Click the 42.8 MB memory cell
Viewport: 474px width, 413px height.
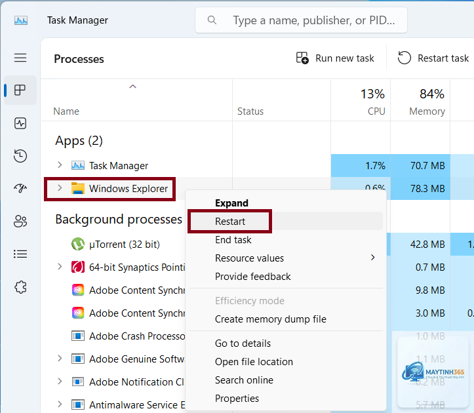coord(420,244)
